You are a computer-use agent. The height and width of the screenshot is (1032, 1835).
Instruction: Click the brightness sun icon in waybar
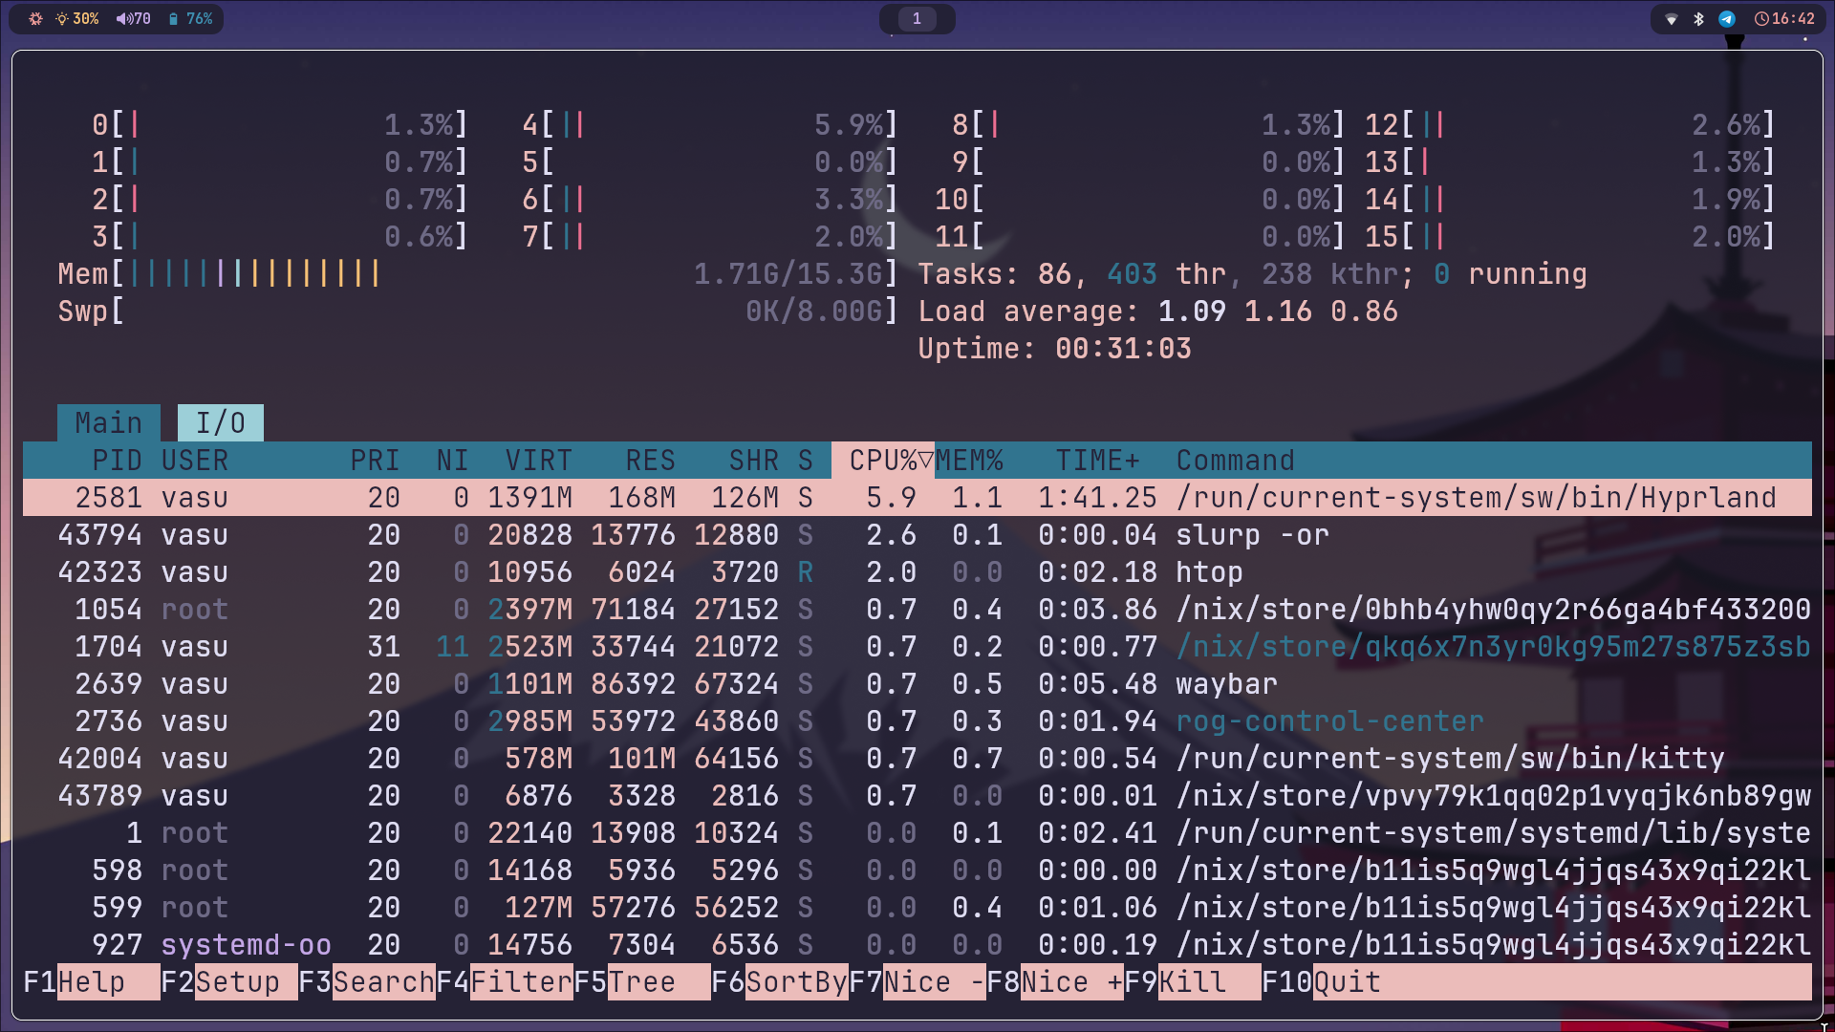62,19
